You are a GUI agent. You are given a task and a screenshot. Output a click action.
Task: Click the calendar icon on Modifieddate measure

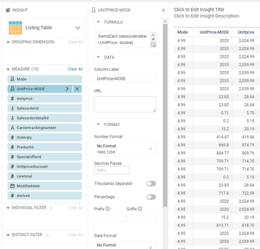coord(12,186)
